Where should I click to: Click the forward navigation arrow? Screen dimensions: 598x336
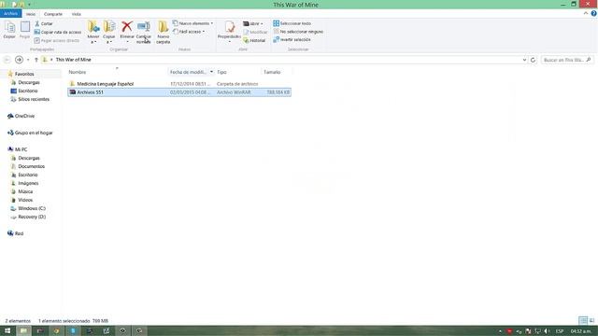tap(19, 60)
